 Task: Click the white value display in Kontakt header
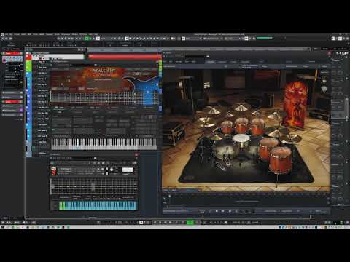point(128,170)
